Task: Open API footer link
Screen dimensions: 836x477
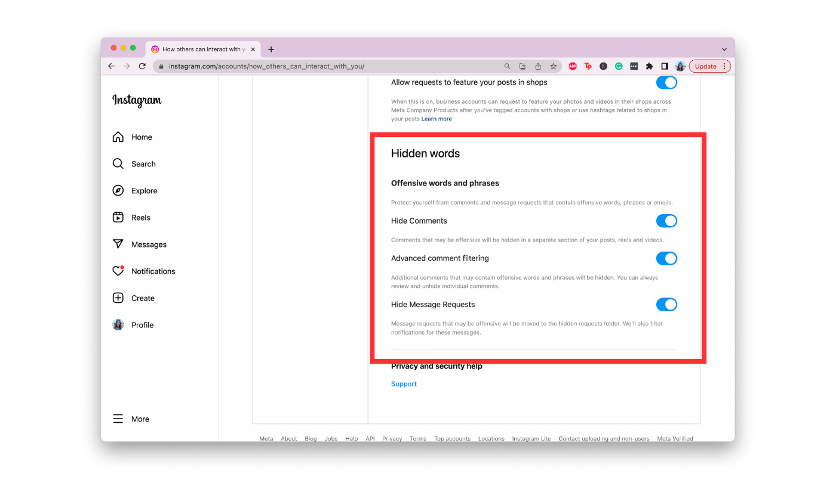Action: pos(370,438)
